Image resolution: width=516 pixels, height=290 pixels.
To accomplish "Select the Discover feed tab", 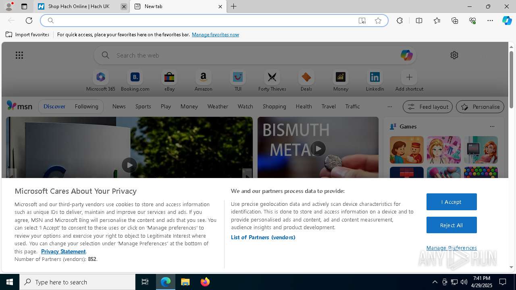I will pos(54,106).
